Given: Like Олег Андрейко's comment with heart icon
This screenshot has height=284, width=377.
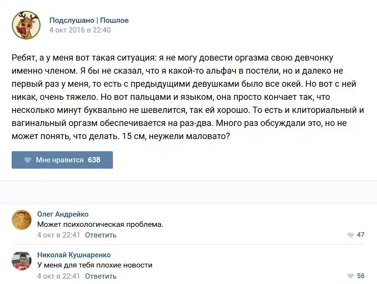Looking at the screenshot, I should coord(351,235).
